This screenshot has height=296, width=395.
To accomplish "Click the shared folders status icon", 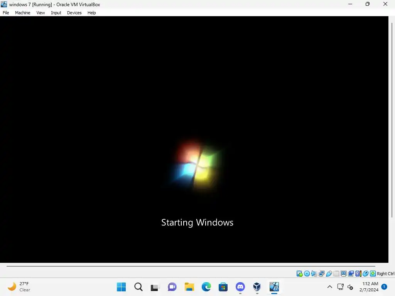I will point(336,274).
